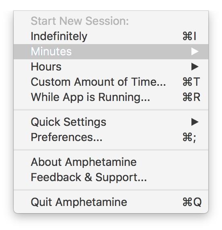Click the separator line above Quit Amphetamine
This screenshot has height=230, width=222.
tap(111, 190)
